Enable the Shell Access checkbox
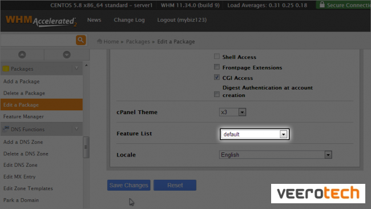Screen dimensions: 371x209 coord(217,57)
